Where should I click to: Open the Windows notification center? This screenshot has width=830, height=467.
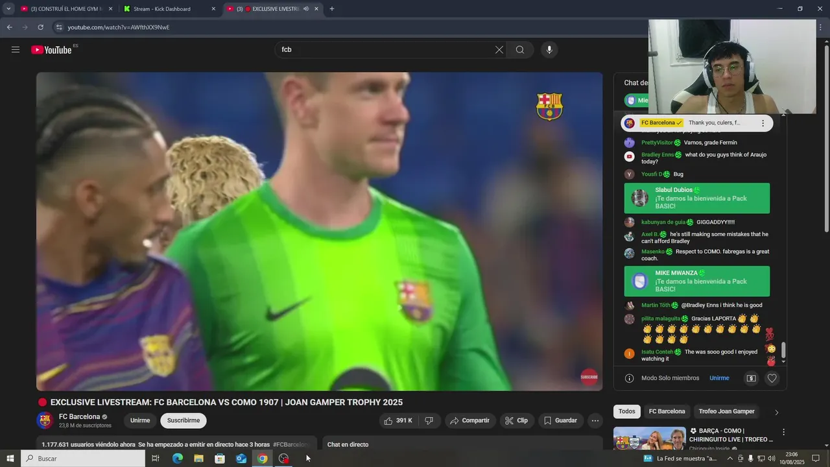(x=816, y=459)
